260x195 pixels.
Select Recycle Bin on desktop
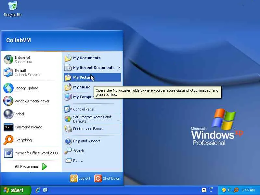tap(13, 9)
